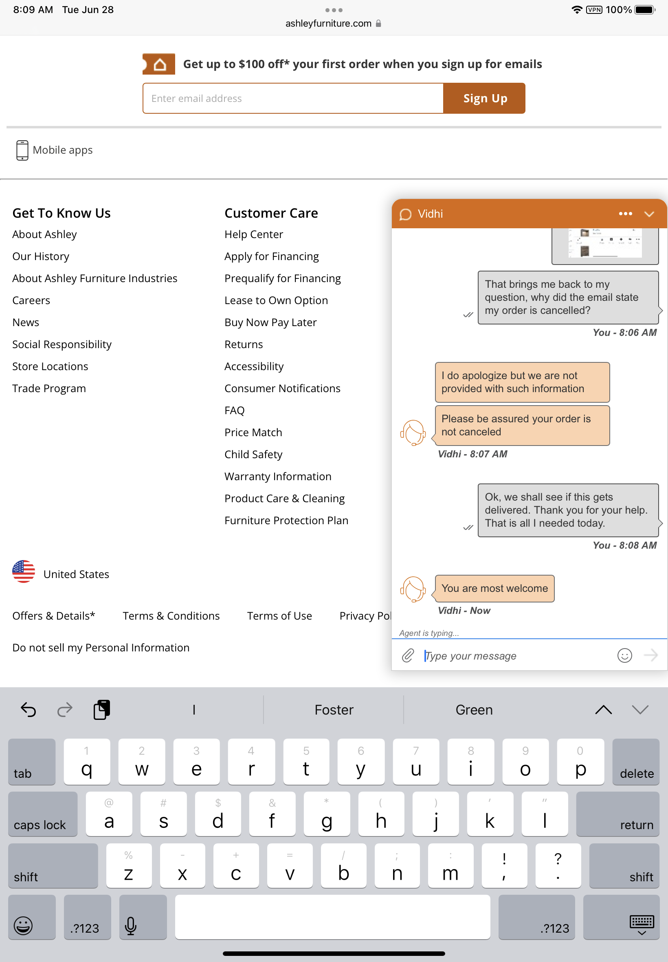
Task: Tap the keyboard clipboard paste icon
Action: click(102, 710)
